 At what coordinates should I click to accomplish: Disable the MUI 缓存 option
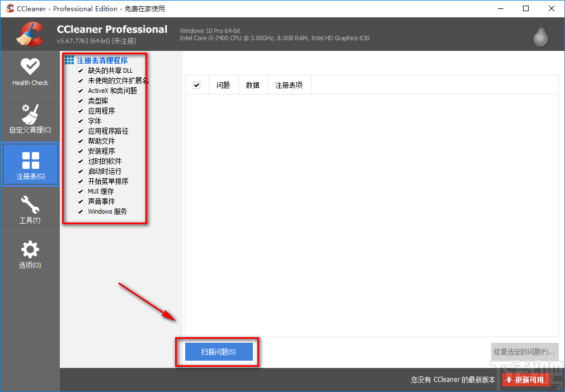pyautogui.click(x=80, y=191)
